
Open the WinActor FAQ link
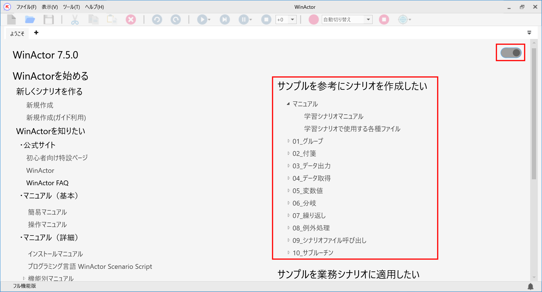[47, 183]
